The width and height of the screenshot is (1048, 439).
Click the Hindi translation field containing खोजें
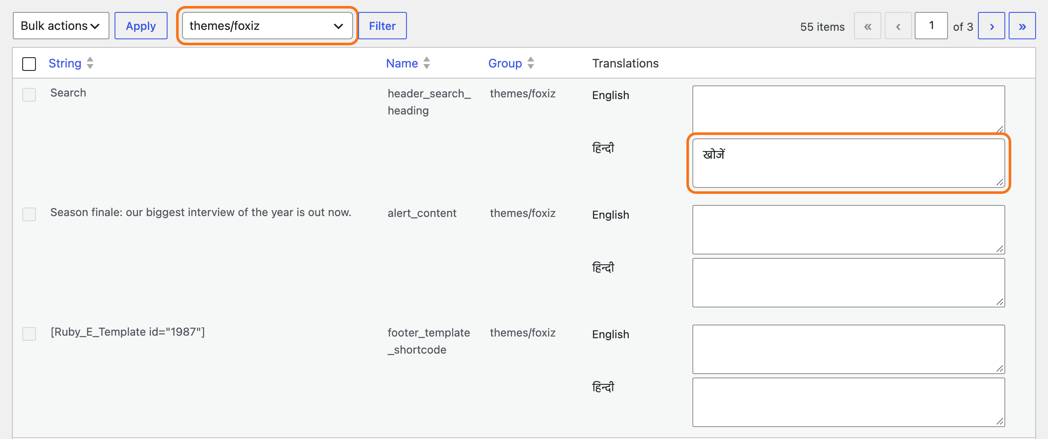pyautogui.click(x=848, y=163)
